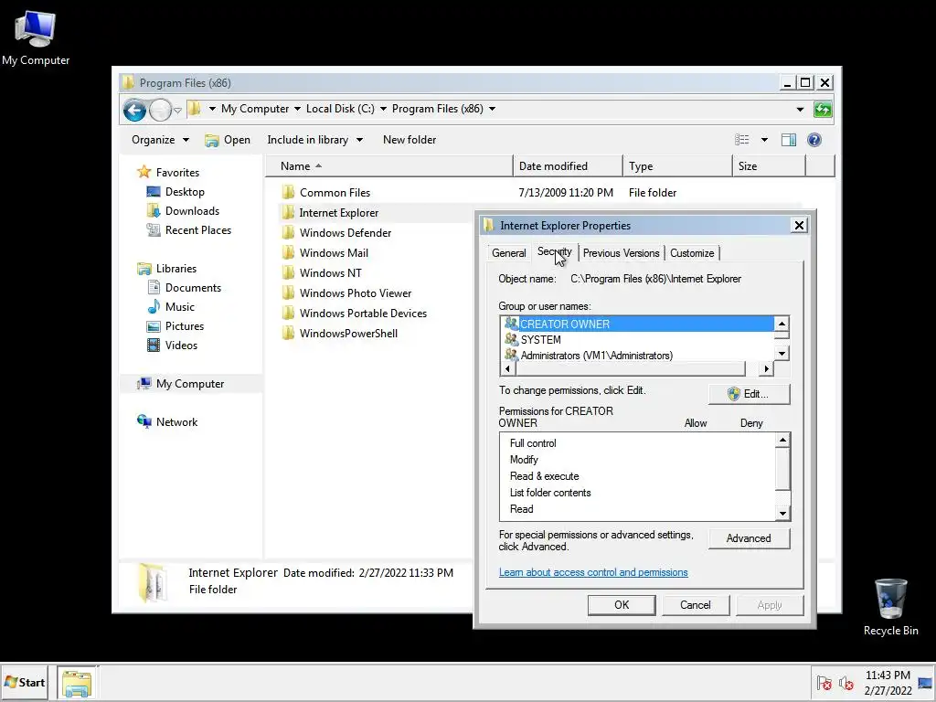Click the Action Center flag tray icon

click(824, 683)
